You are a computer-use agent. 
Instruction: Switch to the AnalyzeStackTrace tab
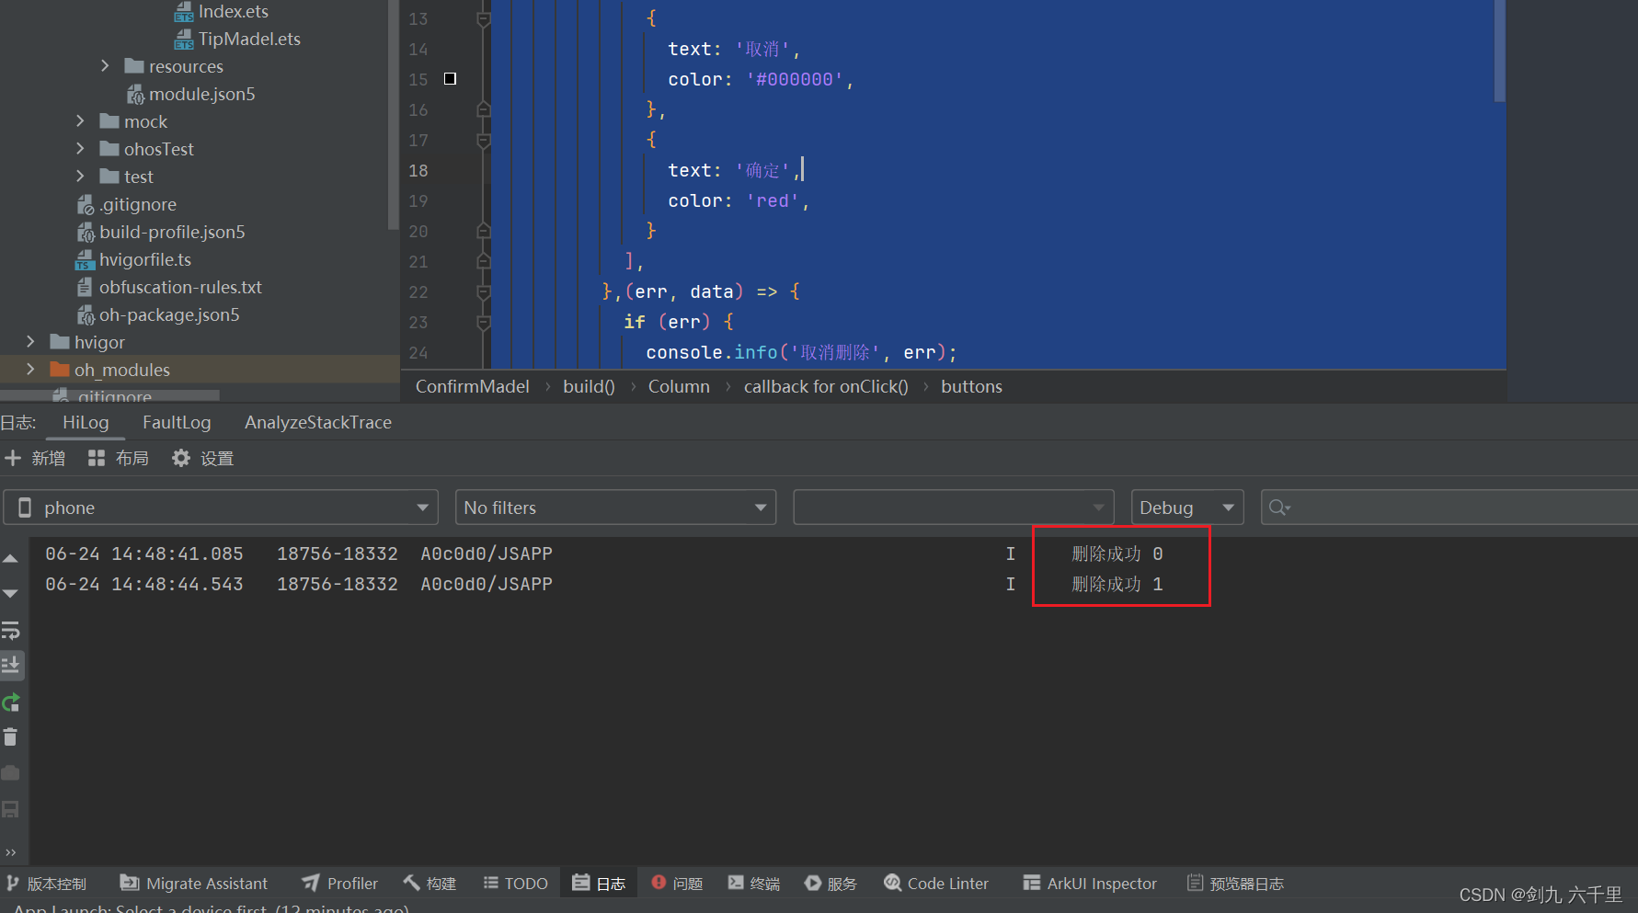pos(318,422)
